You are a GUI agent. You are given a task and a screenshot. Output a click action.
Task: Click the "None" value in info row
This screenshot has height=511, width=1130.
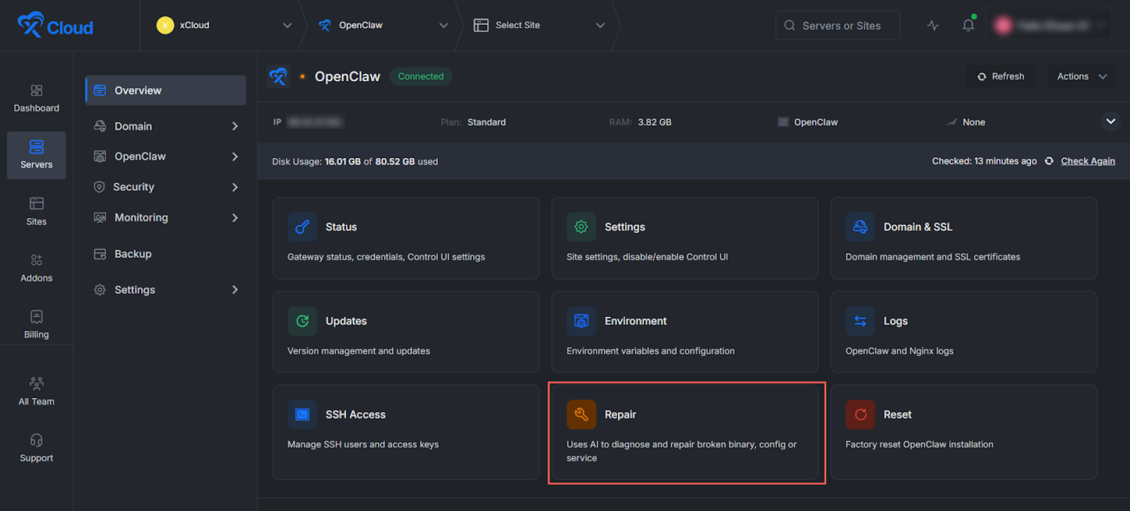point(974,122)
